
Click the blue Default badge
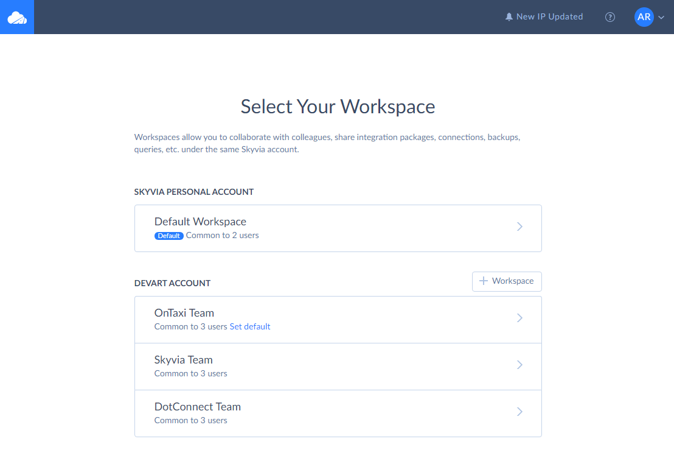(x=169, y=236)
